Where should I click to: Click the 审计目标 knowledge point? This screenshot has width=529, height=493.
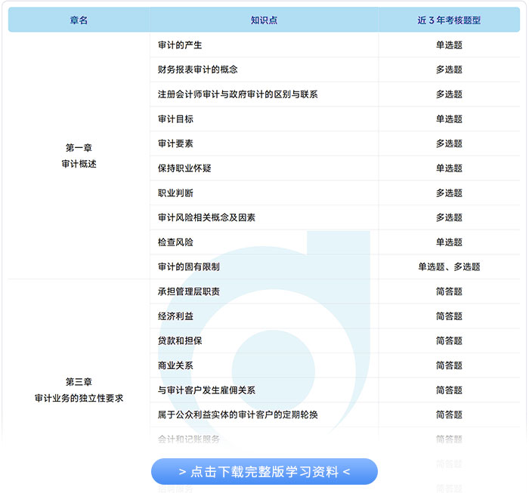(175, 119)
